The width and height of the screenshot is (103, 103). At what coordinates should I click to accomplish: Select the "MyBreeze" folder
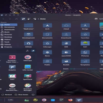click(28, 26)
